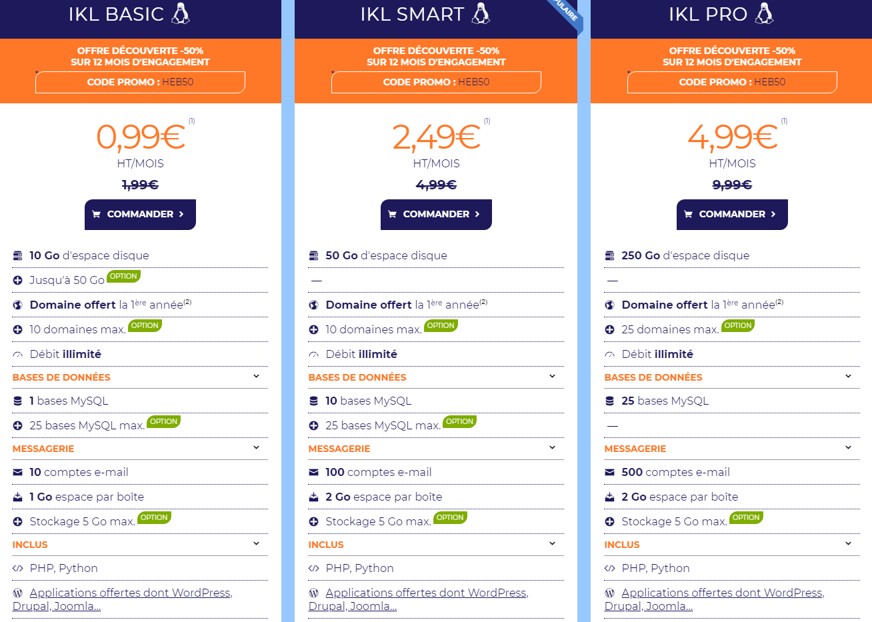Click the envelope icon beside 100 comptes e-mail
The width and height of the screenshot is (872, 622).
(x=313, y=473)
